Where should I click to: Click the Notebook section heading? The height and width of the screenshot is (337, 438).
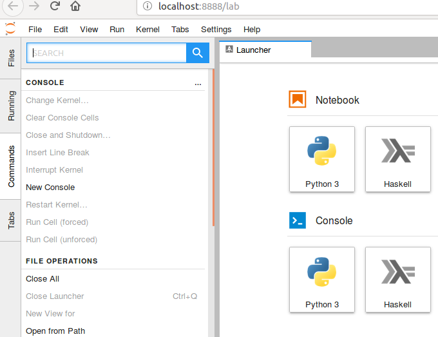337,100
